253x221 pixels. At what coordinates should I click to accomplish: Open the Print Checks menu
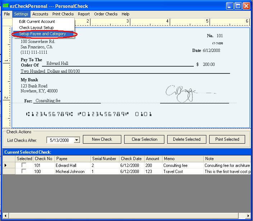pyautogui.click(x=63, y=14)
